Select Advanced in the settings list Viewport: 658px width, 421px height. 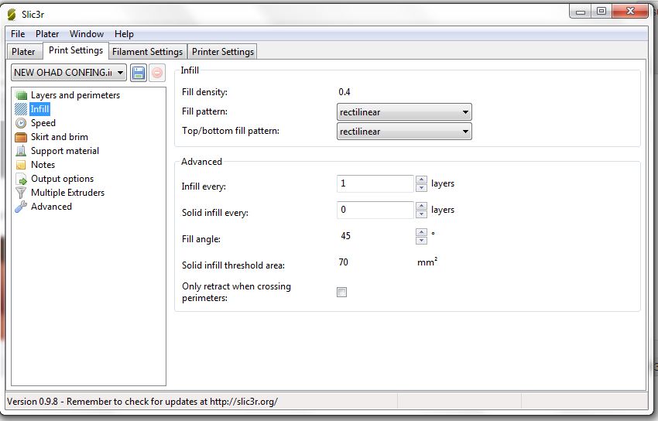[x=51, y=207]
